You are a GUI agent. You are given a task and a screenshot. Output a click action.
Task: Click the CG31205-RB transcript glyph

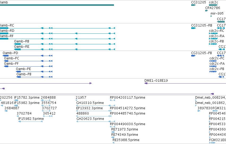pos(193,28)
